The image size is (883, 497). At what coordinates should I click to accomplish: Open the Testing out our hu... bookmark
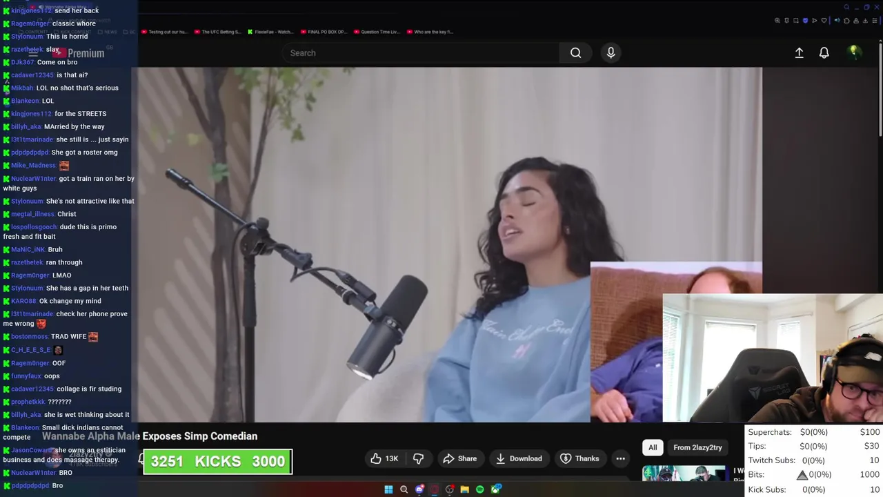163,32
